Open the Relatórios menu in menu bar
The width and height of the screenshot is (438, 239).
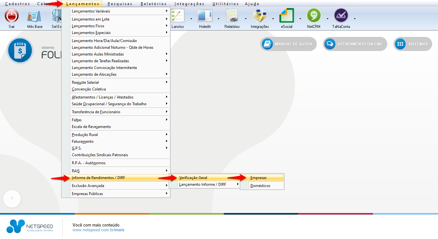tap(154, 4)
